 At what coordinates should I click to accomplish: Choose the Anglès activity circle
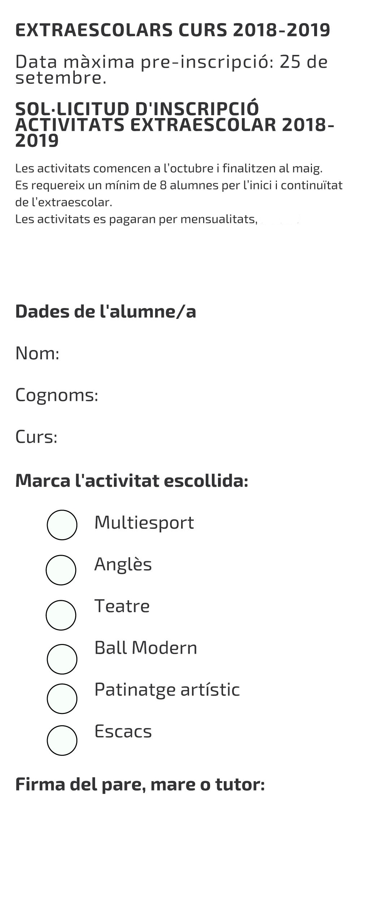pos(61,570)
